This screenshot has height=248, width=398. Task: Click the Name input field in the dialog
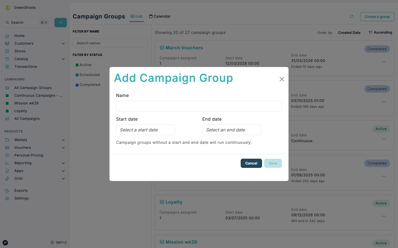[199, 106]
